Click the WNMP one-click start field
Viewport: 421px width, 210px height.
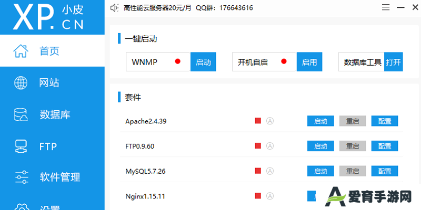158,62
